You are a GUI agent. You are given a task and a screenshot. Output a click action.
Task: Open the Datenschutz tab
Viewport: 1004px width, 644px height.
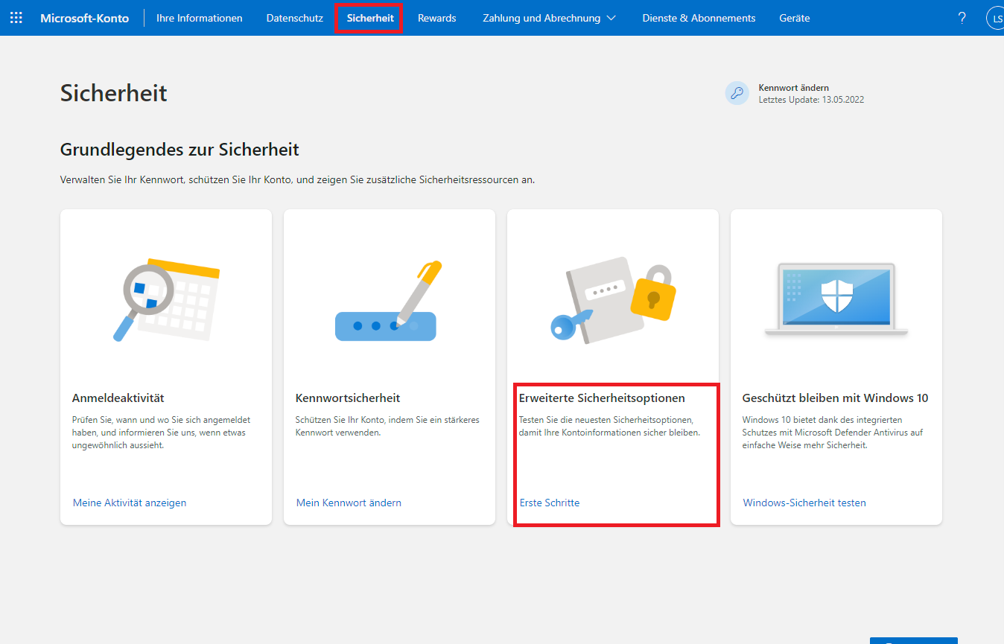[295, 18]
